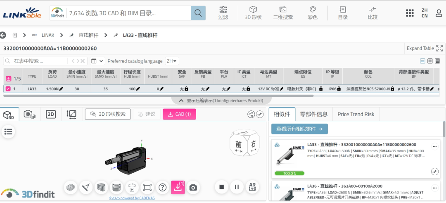
Task: Open the AR view button
Action: [x=252, y=187]
